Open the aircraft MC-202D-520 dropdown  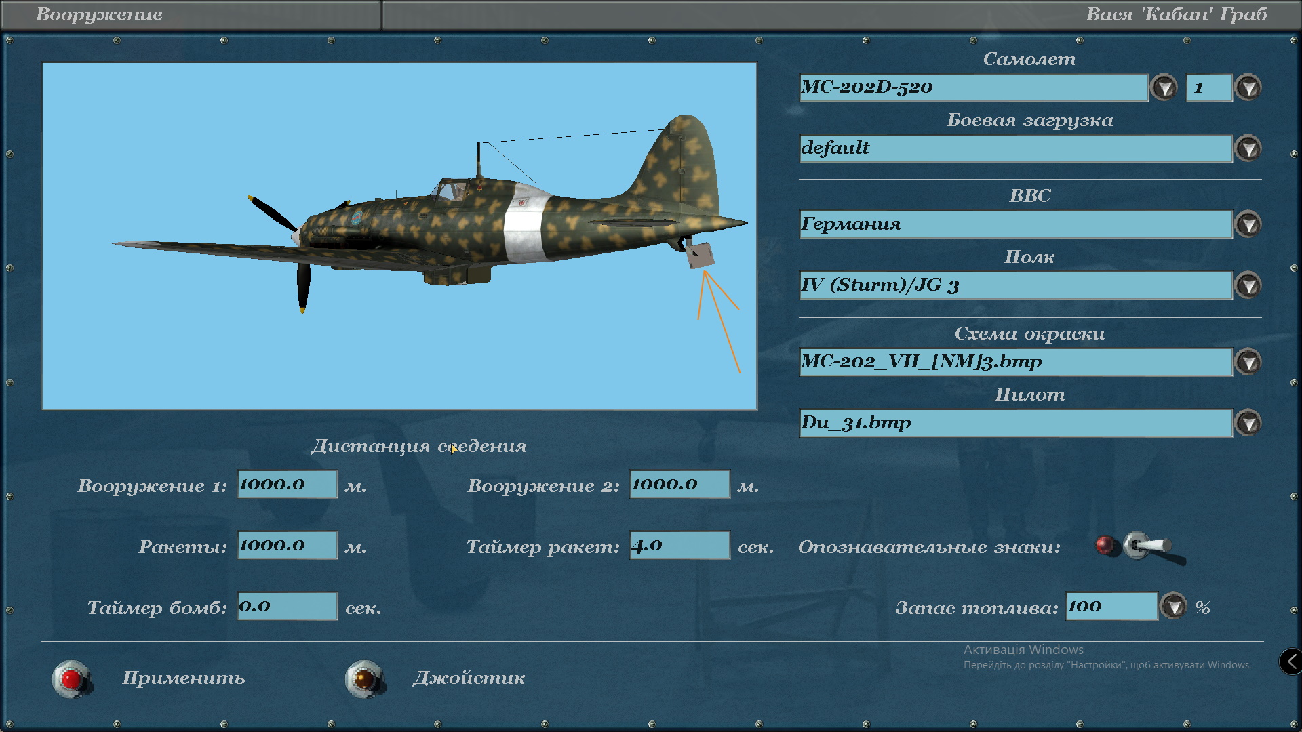1164,87
